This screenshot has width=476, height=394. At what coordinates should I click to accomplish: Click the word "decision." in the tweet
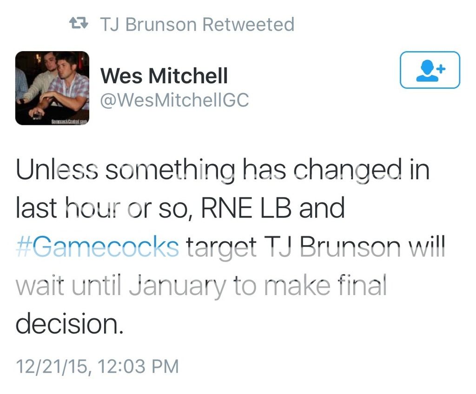pos(70,323)
